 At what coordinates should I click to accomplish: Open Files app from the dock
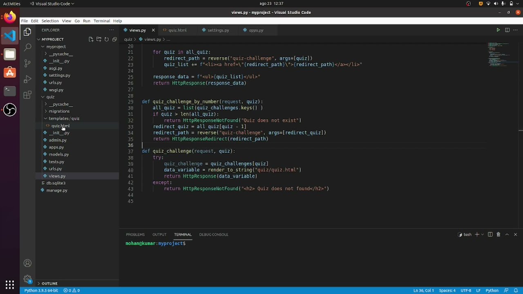pyautogui.click(x=10, y=54)
